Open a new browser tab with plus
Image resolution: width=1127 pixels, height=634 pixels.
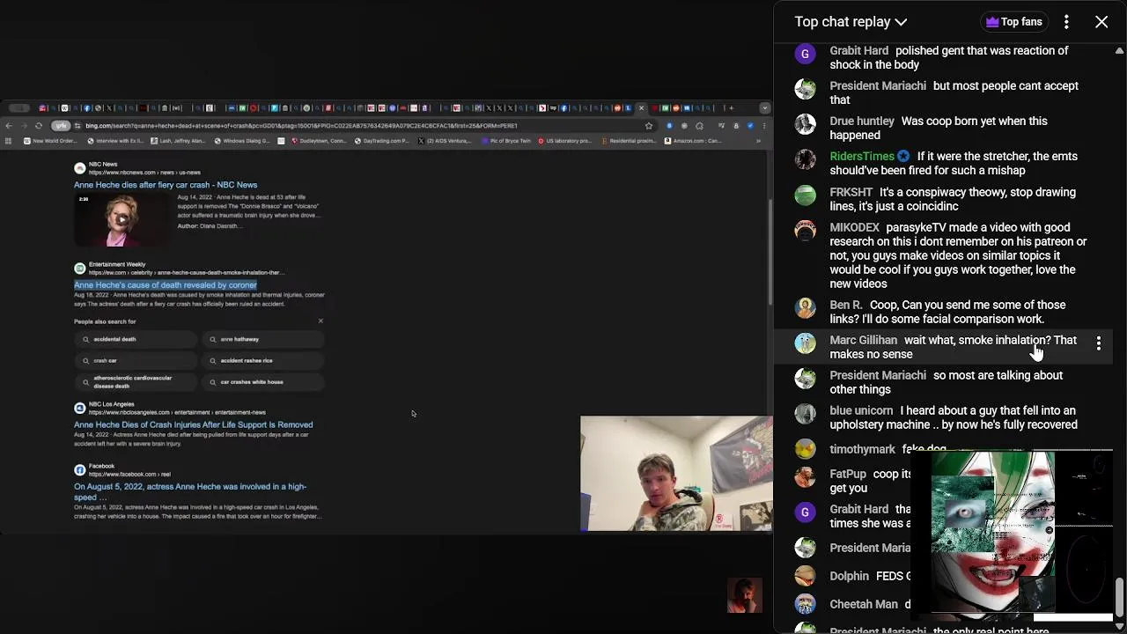coord(731,108)
